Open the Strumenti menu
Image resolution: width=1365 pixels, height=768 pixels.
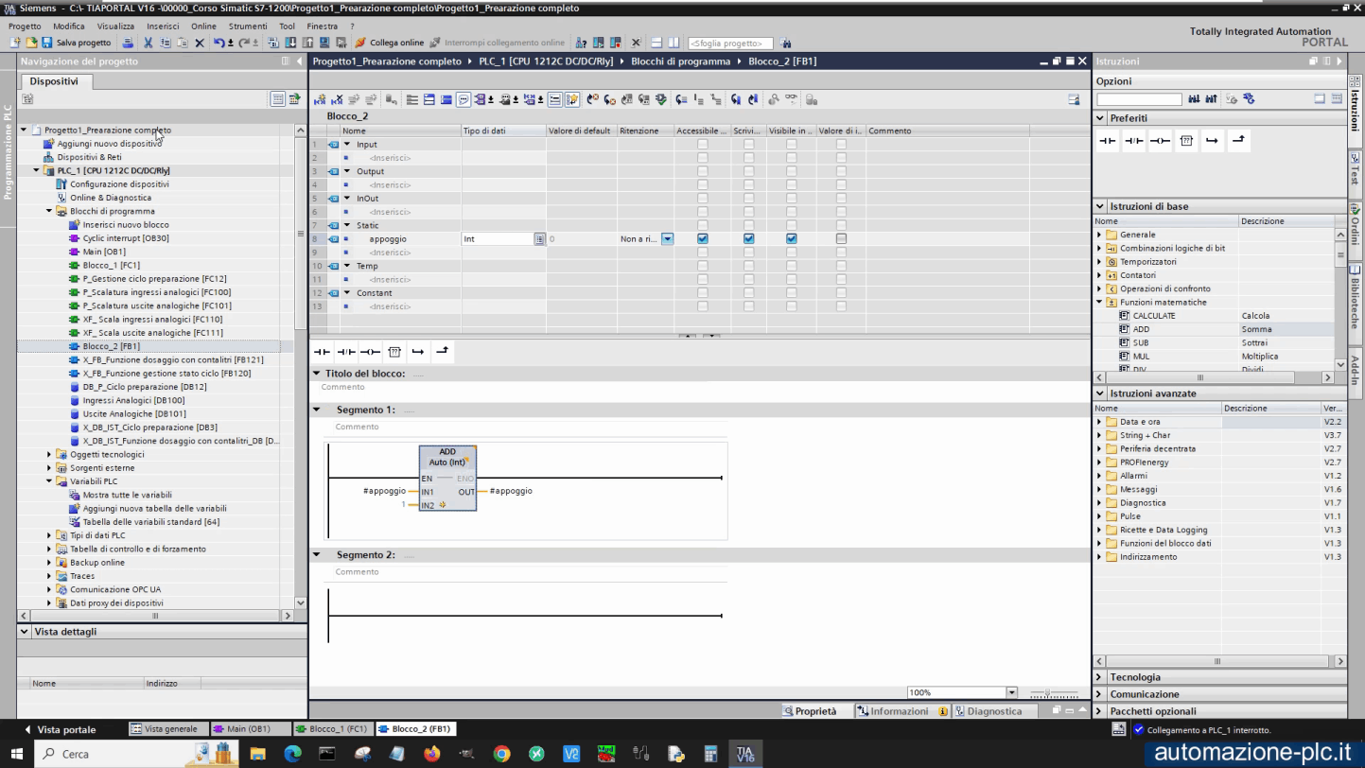[248, 26]
